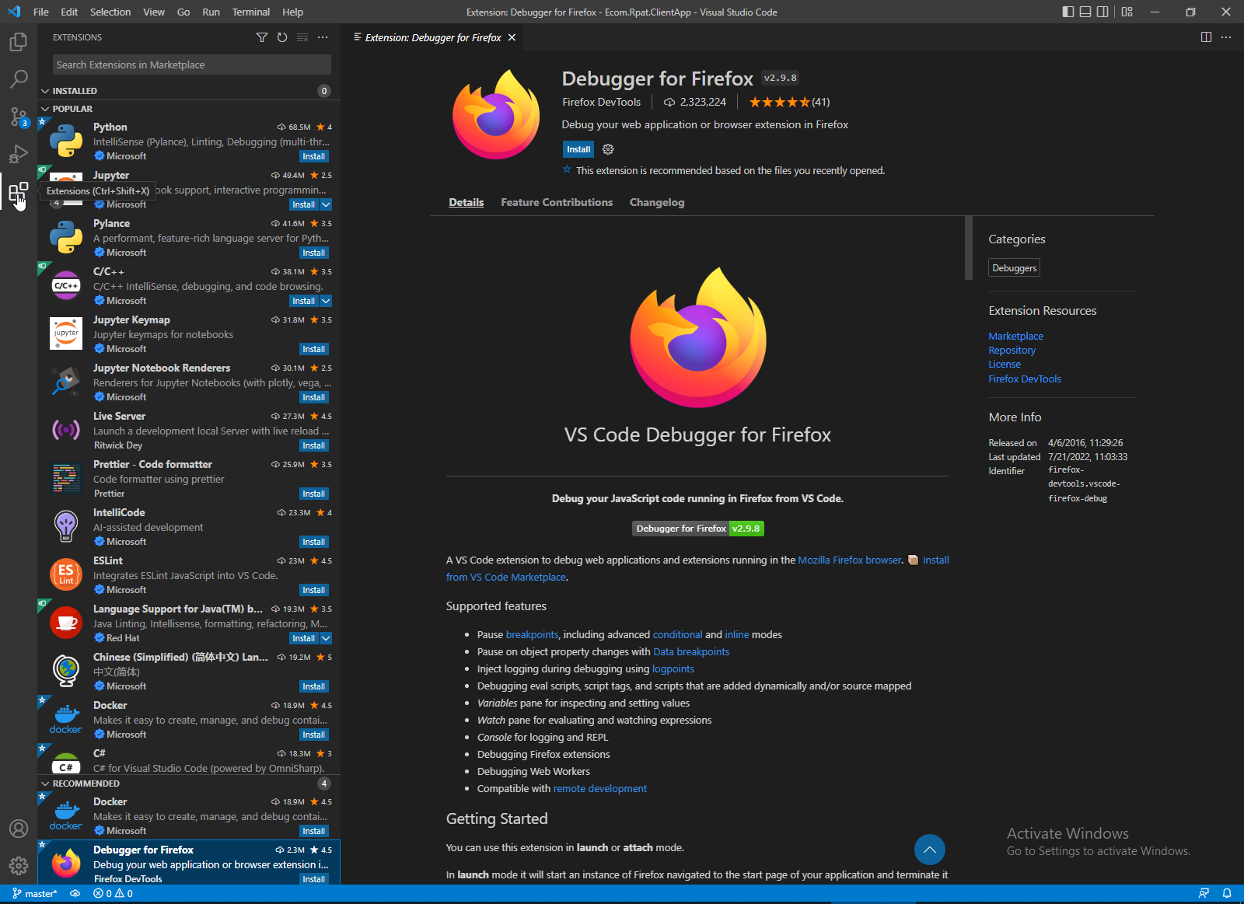Screen dimensions: 1244x904
Task: Install the Live Server extension
Action: (x=314, y=445)
